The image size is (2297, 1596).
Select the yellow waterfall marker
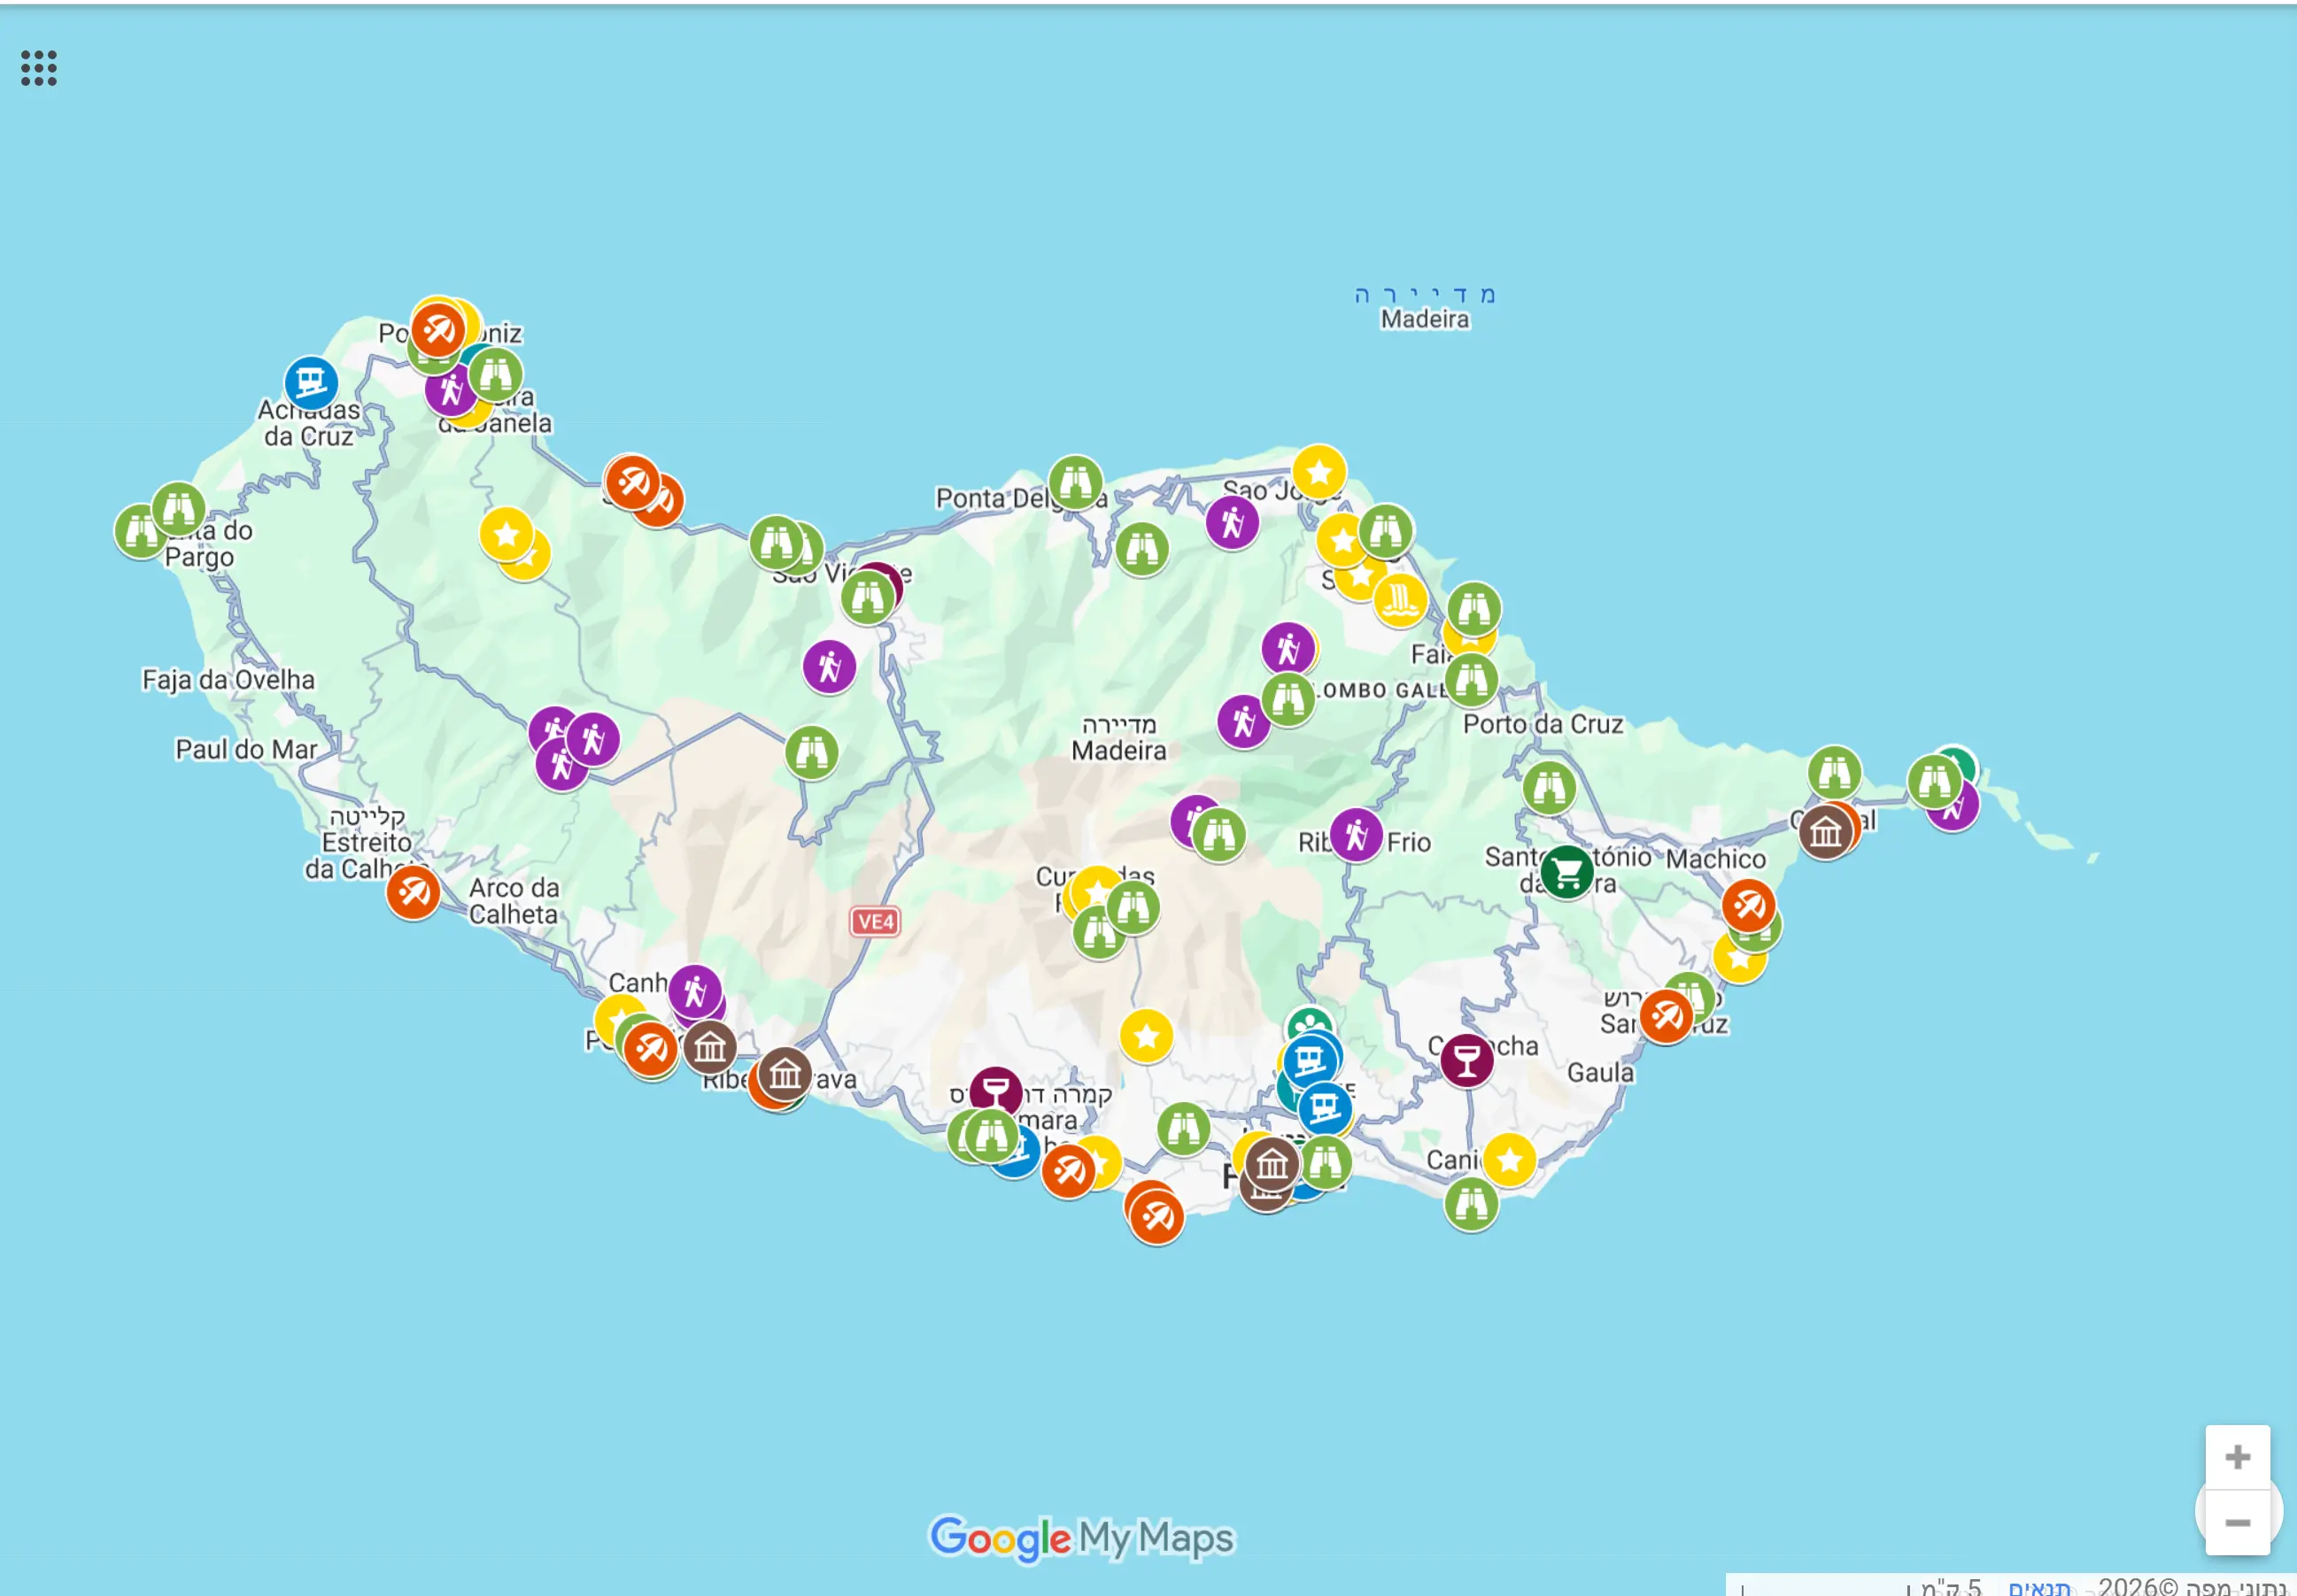coord(1400,599)
